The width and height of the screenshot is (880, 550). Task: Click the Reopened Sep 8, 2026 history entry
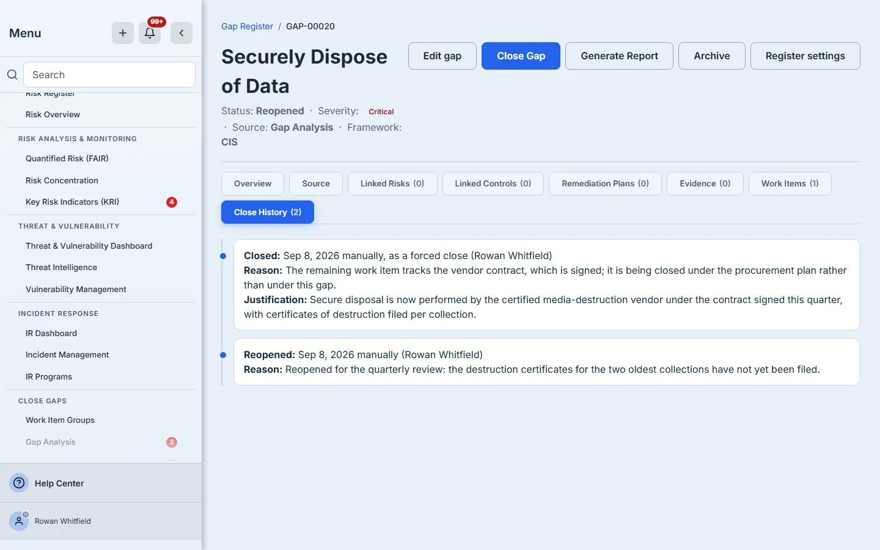click(x=547, y=362)
